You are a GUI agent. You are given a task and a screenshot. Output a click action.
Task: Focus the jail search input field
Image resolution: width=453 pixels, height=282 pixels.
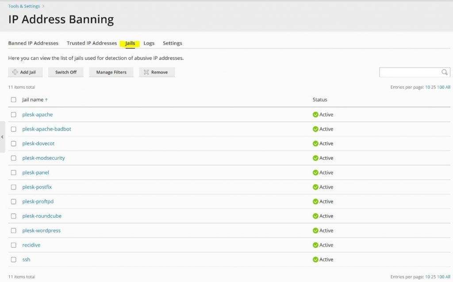pyautogui.click(x=410, y=72)
